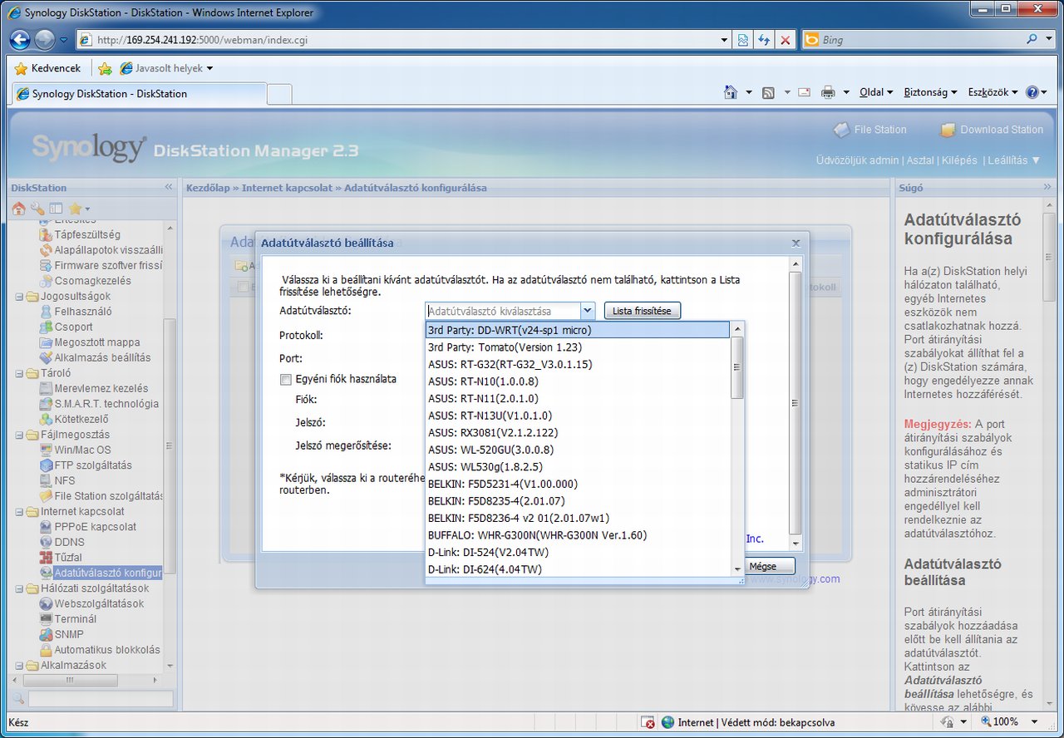Select Alapállapotok visszaállítása tree item

(109, 250)
